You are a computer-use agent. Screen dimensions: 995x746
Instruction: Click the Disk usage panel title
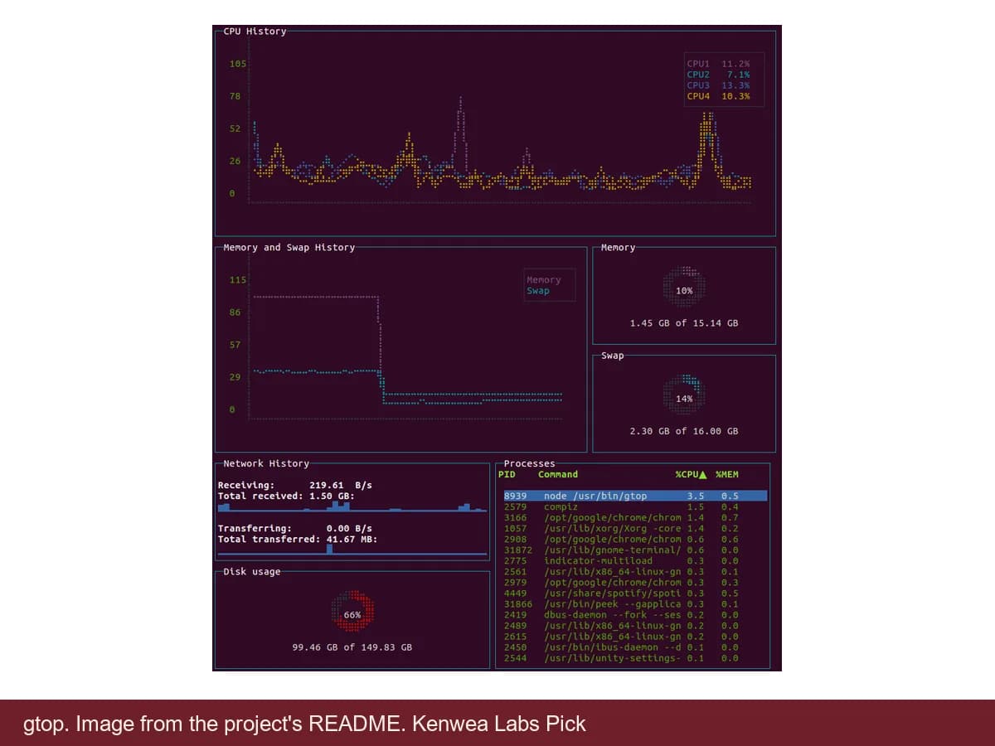pos(252,572)
